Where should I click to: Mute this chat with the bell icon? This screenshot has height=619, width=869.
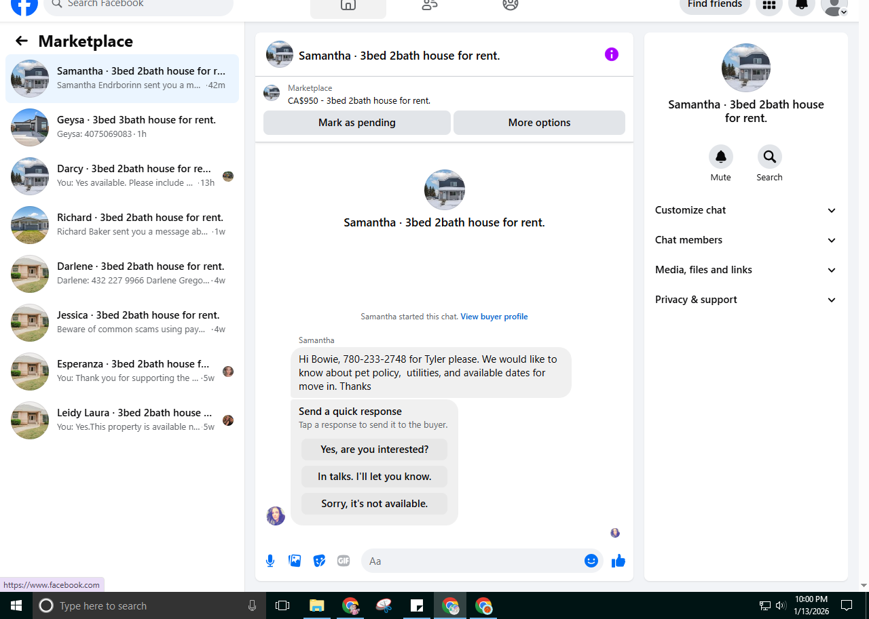pyautogui.click(x=721, y=157)
